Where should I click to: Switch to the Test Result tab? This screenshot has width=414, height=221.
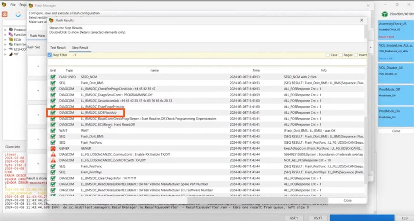[x=58, y=48]
